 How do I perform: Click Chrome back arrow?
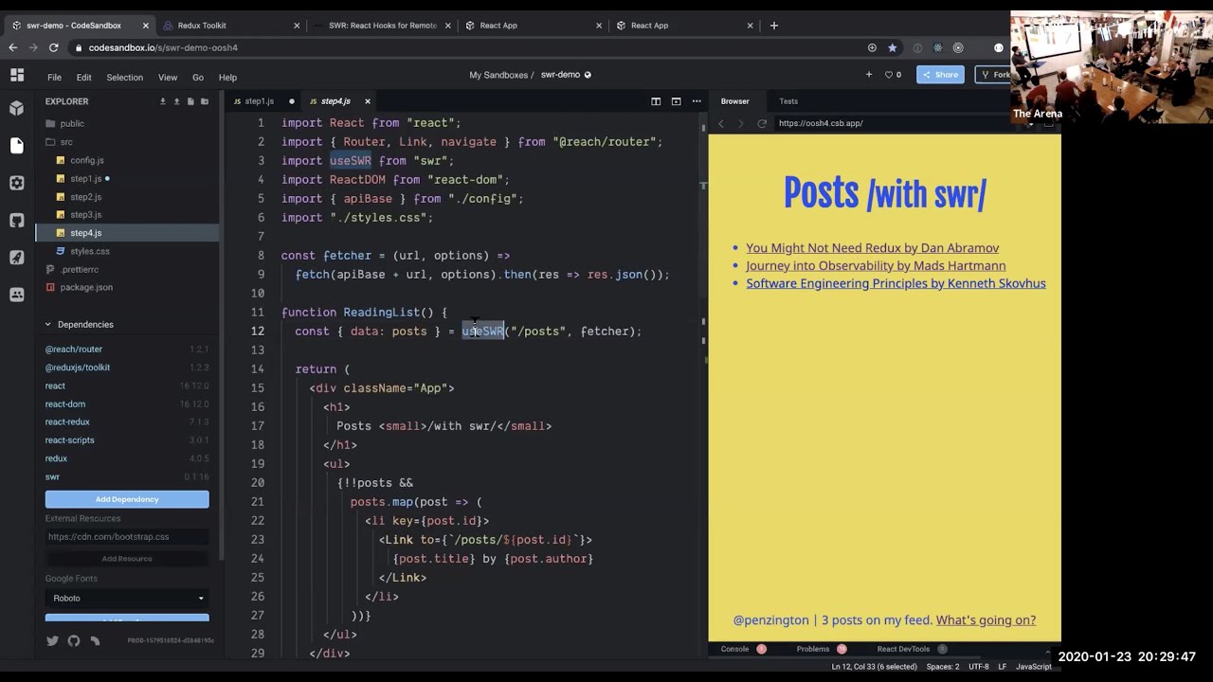tap(12, 47)
